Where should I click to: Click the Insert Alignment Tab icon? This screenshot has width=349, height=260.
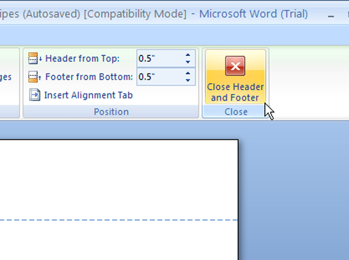pos(35,95)
